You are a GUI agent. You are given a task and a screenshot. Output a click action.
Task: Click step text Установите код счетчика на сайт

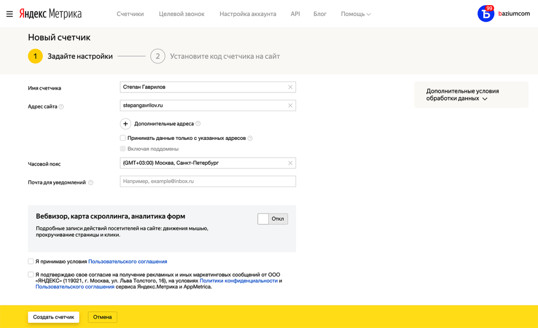pos(225,56)
